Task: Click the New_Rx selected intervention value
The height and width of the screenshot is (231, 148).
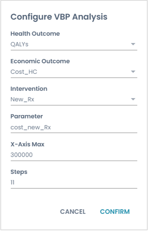Action: [x=22, y=99]
